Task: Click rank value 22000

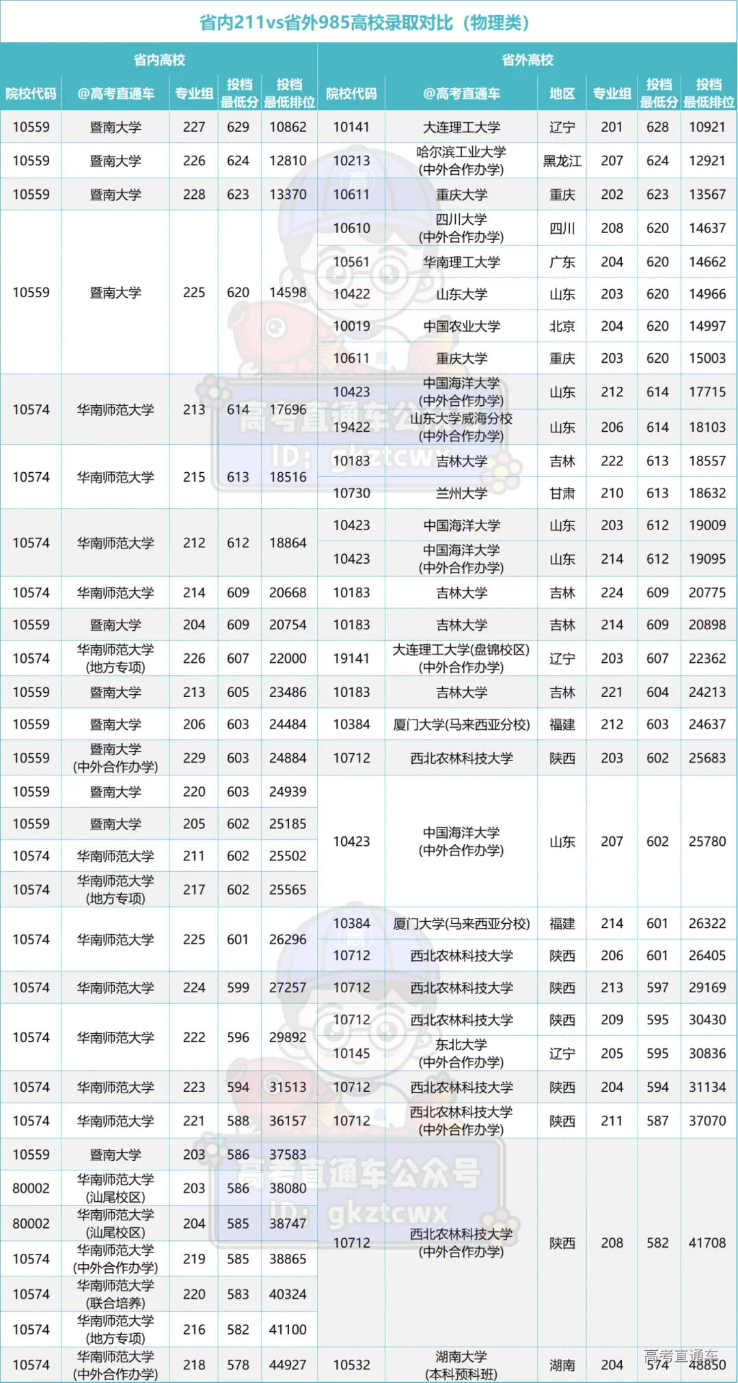Action: tap(288, 658)
